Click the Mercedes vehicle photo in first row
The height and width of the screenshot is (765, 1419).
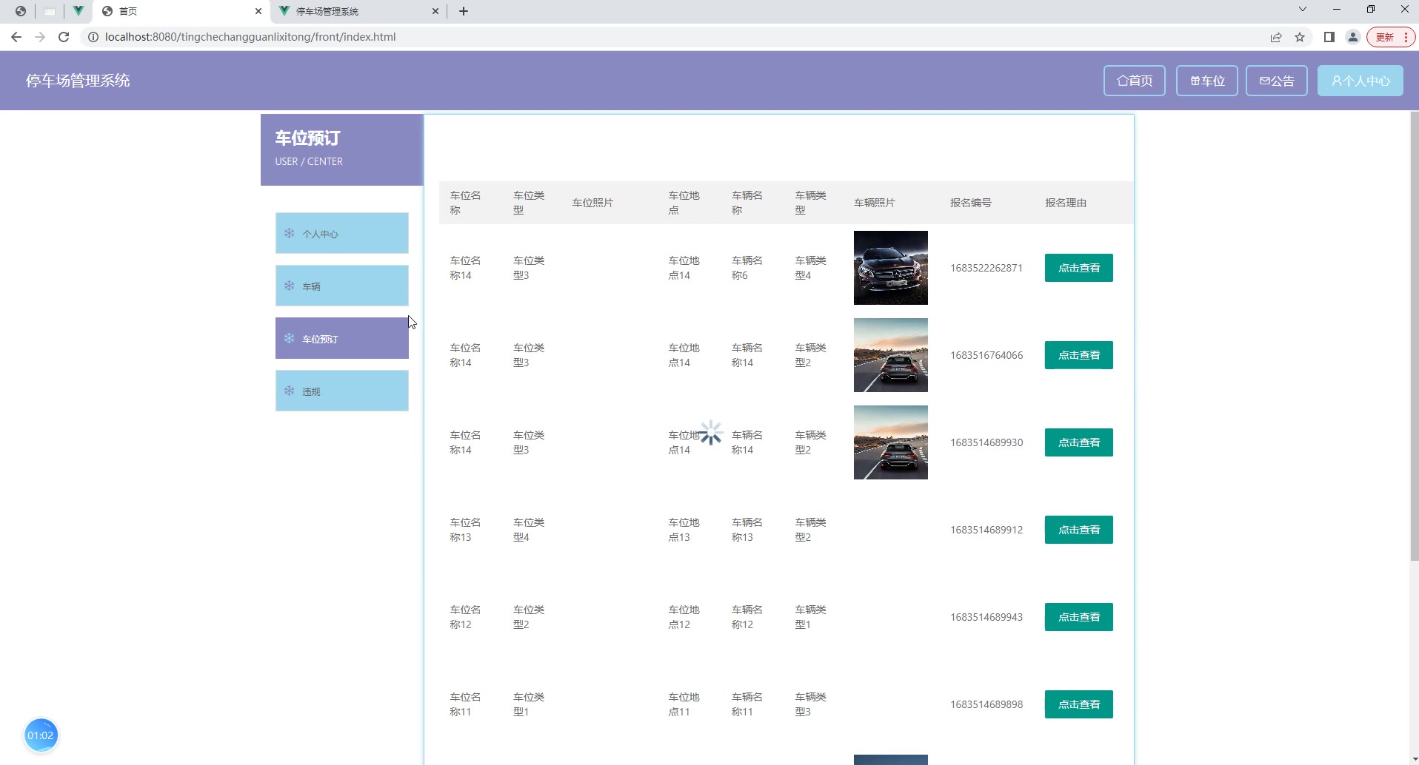[x=890, y=268]
